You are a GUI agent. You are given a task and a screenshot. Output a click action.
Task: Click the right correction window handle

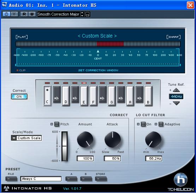(x=180, y=65)
